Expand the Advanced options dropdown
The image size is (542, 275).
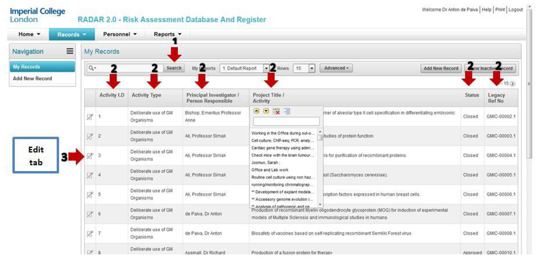pos(336,68)
